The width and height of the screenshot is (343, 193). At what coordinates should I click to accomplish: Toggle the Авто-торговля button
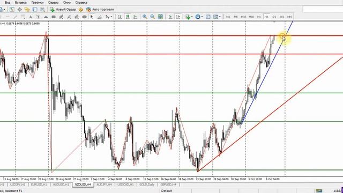100,10
